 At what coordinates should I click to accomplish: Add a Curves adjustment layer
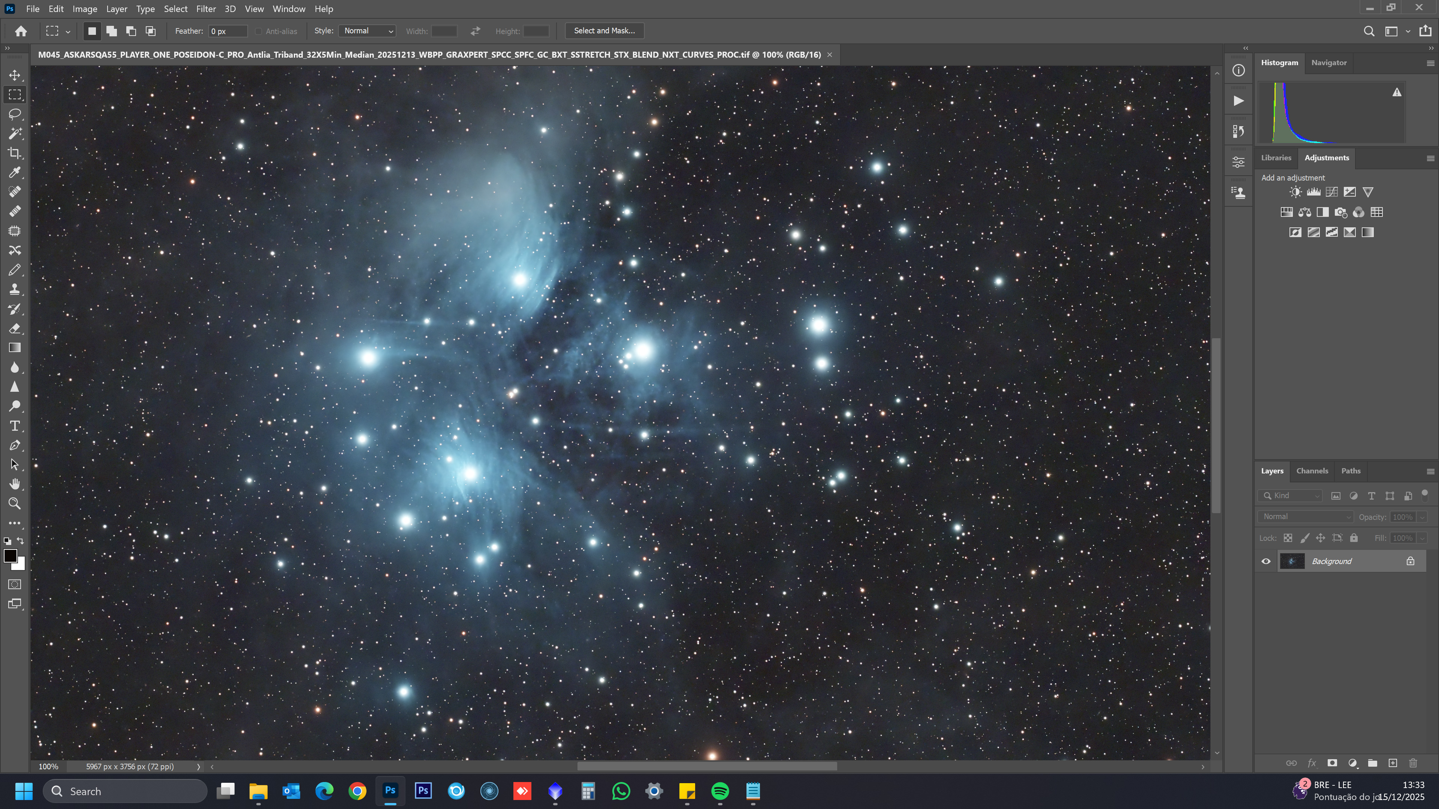pos(1332,192)
